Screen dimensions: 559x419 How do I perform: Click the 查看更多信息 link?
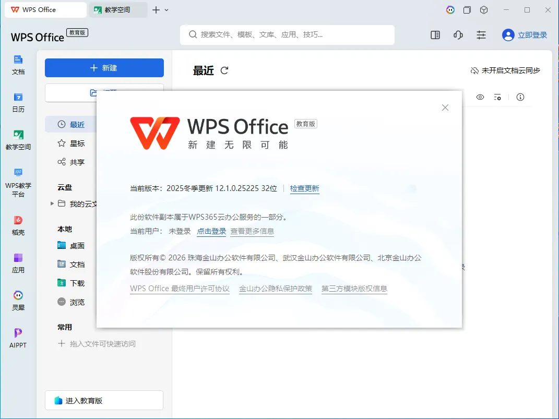252,231
